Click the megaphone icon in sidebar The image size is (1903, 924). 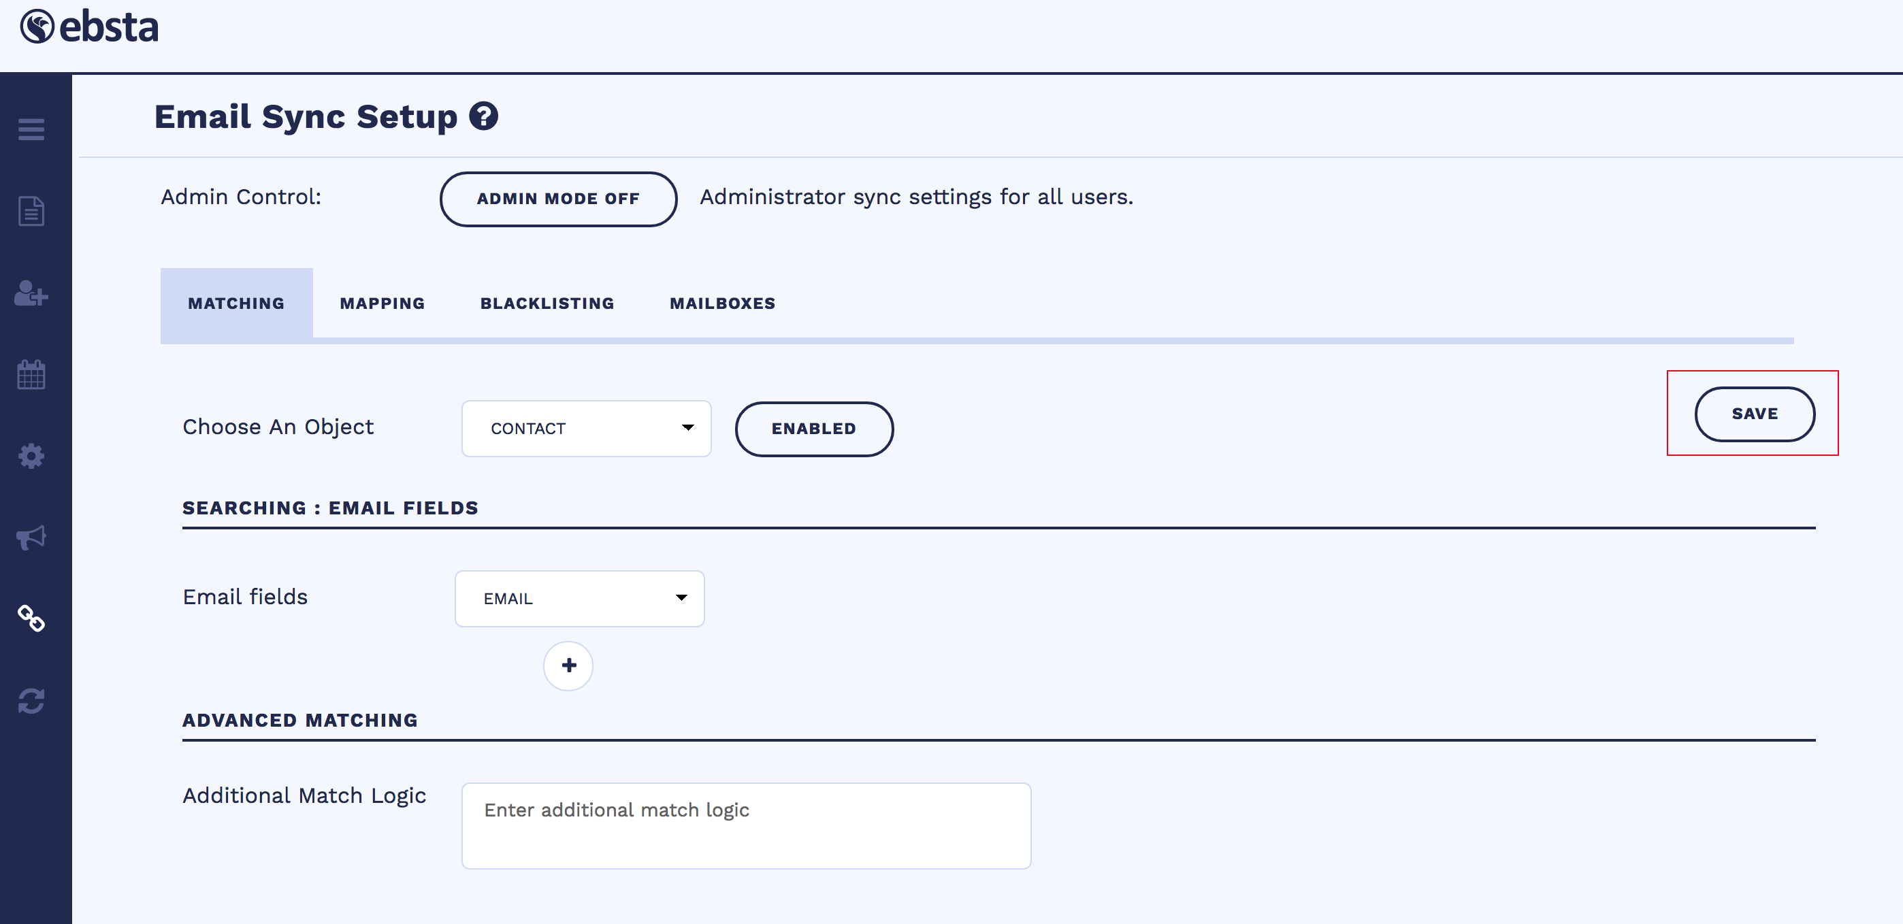tap(31, 537)
